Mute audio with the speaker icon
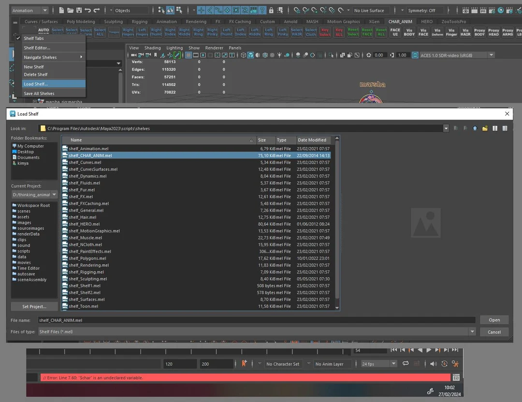This screenshot has height=402, width=522. coord(433,364)
